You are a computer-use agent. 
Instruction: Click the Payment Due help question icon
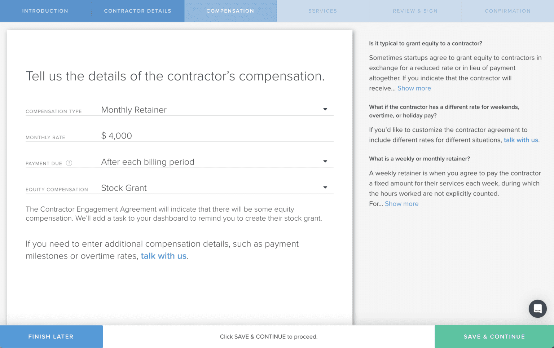[69, 163]
